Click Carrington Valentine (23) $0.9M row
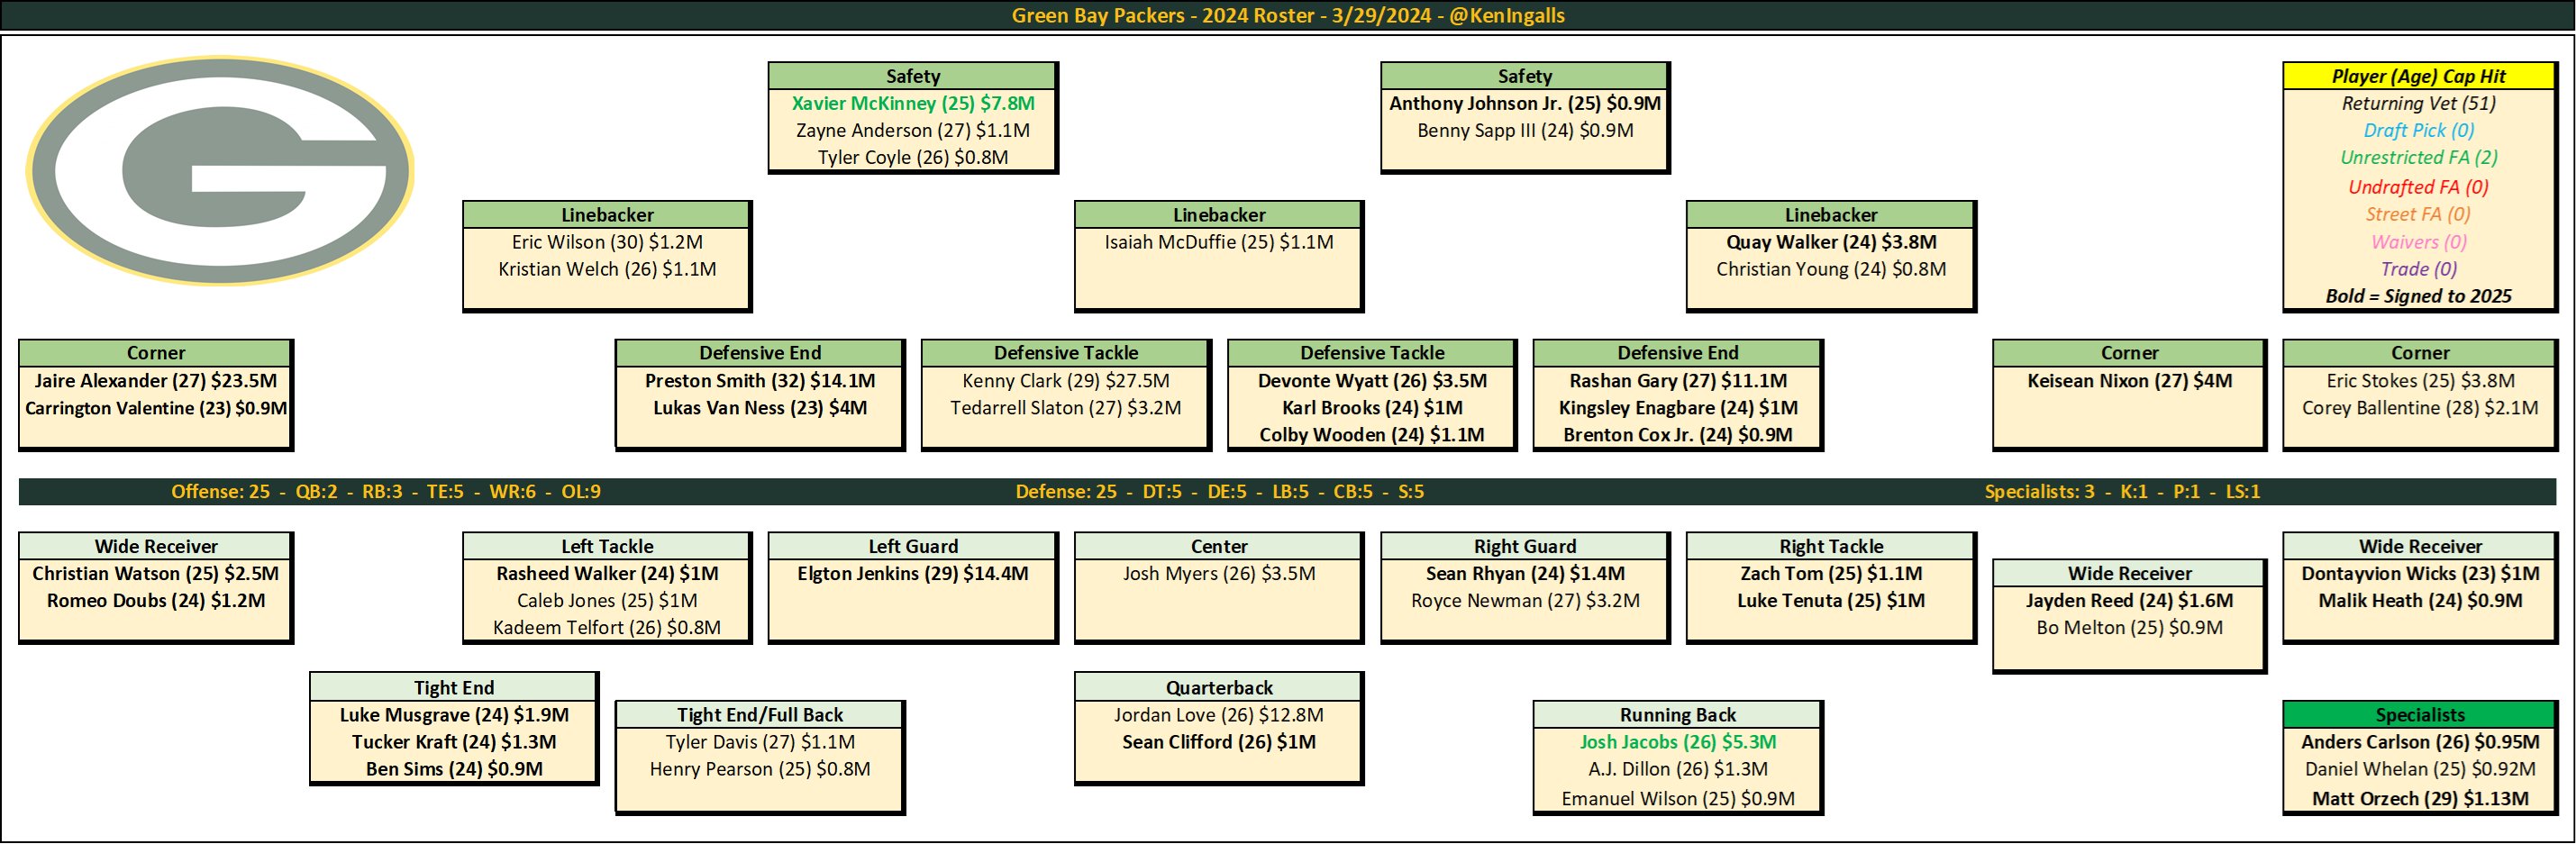The height and width of the screenshot is (844, 2576). click(156, 408)
